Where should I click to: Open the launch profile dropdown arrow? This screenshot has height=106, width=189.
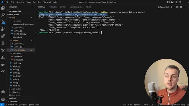(174, 7)
